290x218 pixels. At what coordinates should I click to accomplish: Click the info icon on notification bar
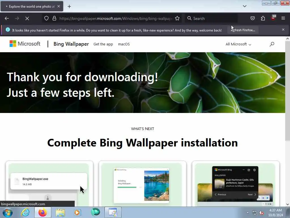pos(8,30)
